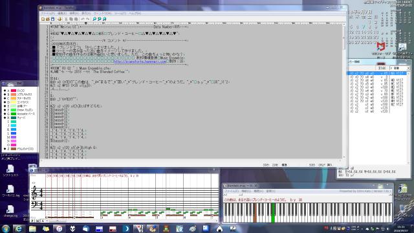Click the yellow Print toolbar icon

[60, 19]
